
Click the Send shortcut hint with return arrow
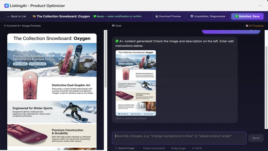click(197, 148)
